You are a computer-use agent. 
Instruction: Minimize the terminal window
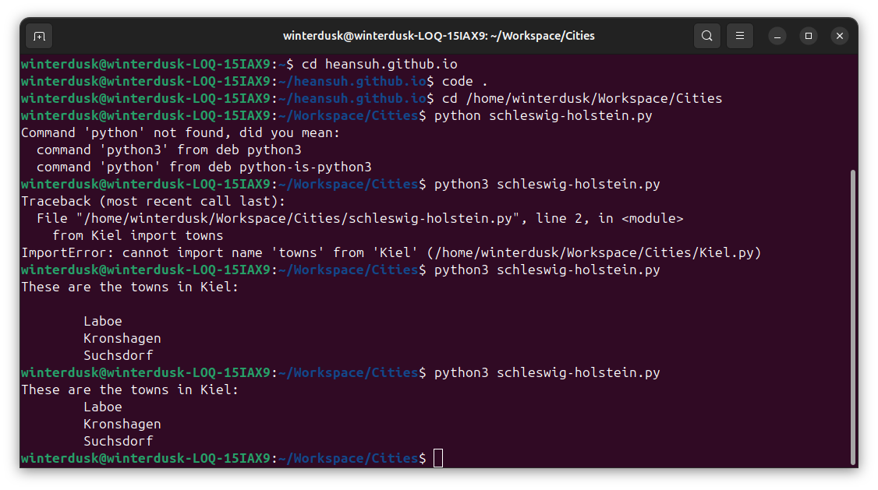[777, 37]
